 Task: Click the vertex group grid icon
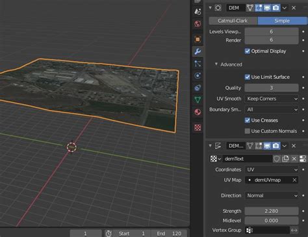[250, 230]
